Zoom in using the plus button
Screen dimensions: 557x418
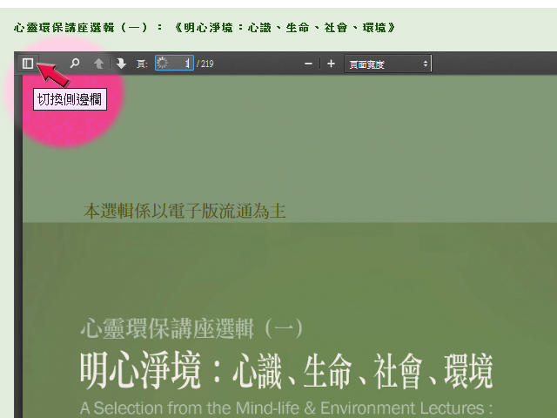(x=331, y=64)
